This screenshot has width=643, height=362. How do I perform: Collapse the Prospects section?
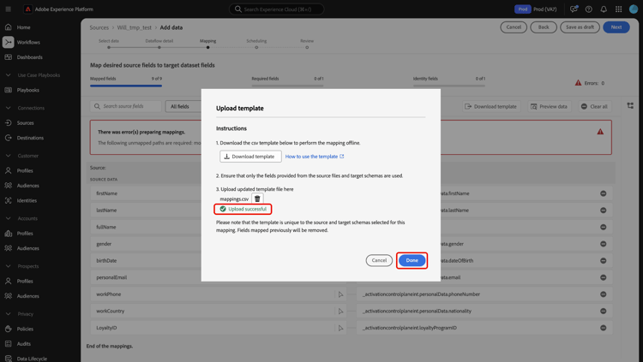(9, 266)
